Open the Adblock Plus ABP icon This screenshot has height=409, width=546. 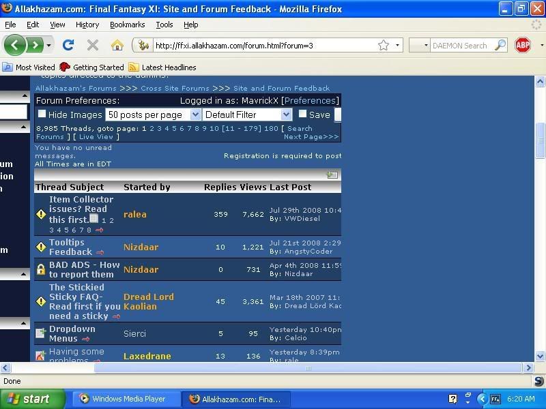point(523,45)
